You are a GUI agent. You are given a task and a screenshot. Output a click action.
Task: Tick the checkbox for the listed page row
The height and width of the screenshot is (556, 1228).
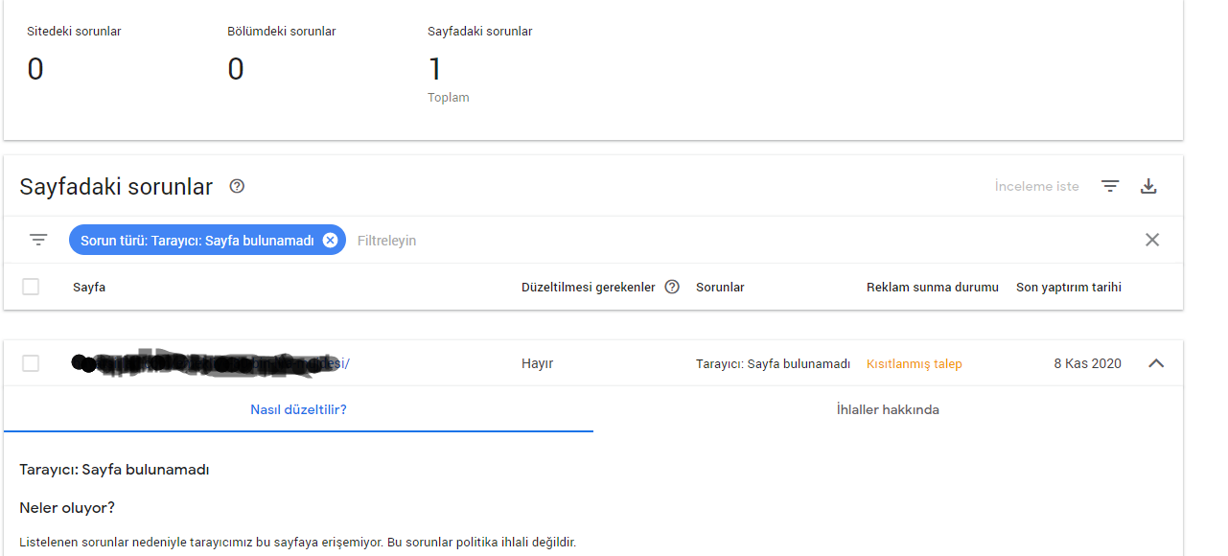pos(31,363)
